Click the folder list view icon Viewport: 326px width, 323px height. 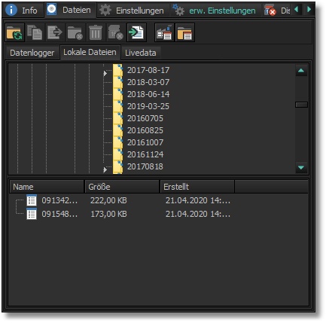[x=185, y=32]
